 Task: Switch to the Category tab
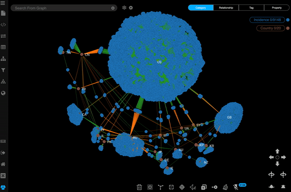coord(201,8)
